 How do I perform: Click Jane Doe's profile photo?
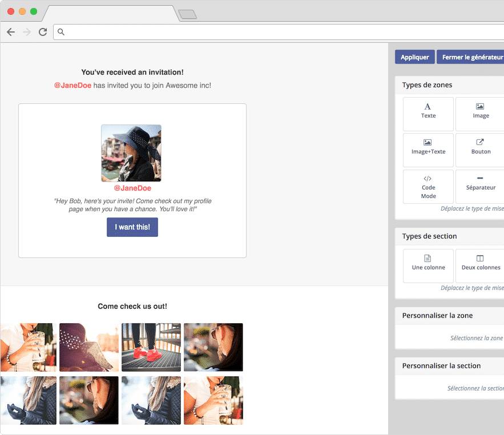click(x=131, y=153)
